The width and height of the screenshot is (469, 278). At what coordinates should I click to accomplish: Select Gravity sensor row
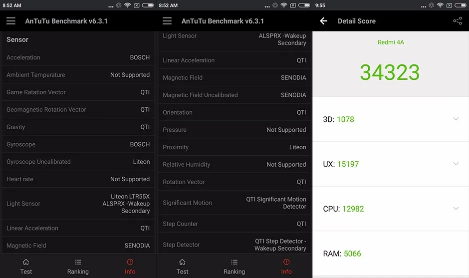click(78, 127)
